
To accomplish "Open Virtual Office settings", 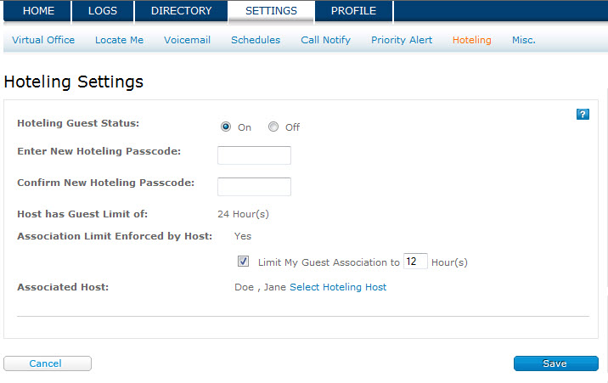I will [43, 40].
